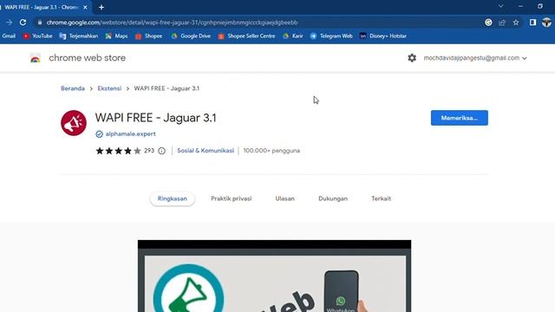Image resolution: width=555 pixels, height=312 pixels.
Task: Click the share page icon
Action: 502,23
